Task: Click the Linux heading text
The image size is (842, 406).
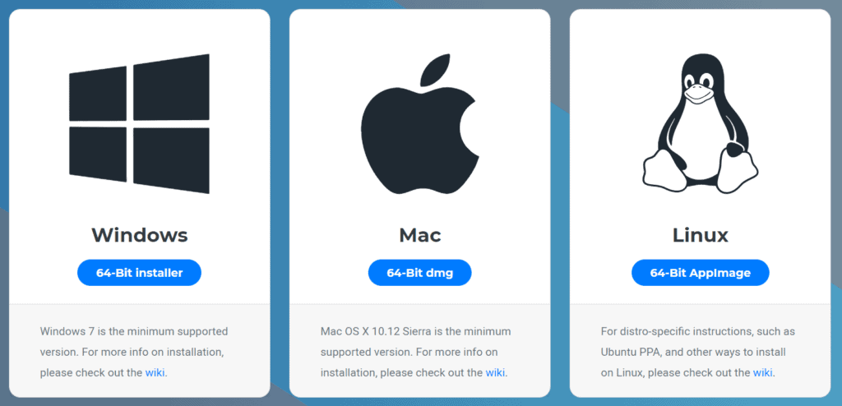Action: (x=701, y=235)
